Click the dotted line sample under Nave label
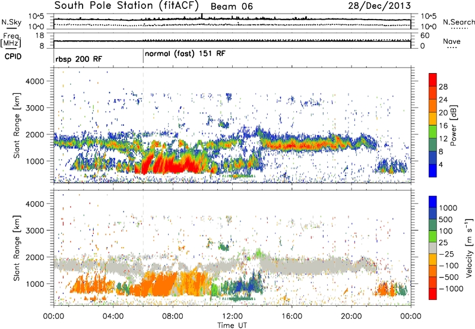 coord(452,48)
